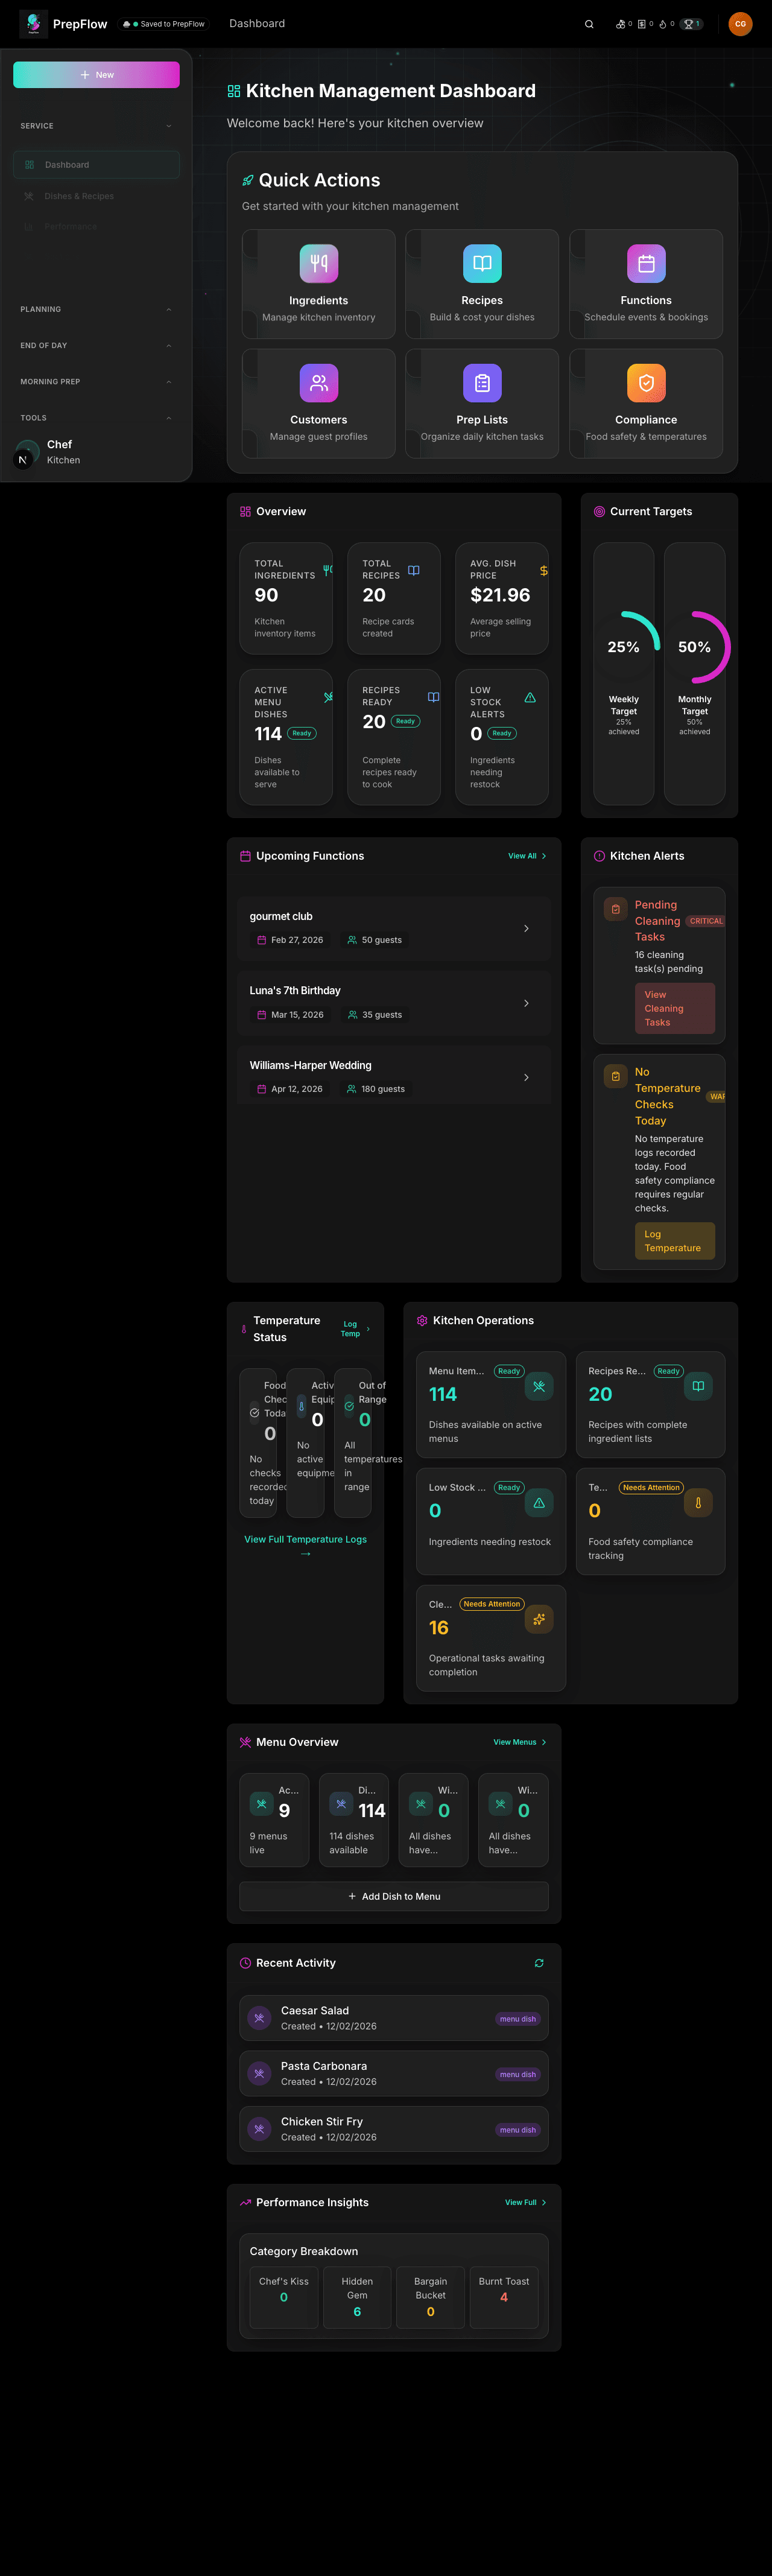Open Luna's 7th Birthday chevron
This screenshot has height=2576, width=772.
(x=526, y=1003)
